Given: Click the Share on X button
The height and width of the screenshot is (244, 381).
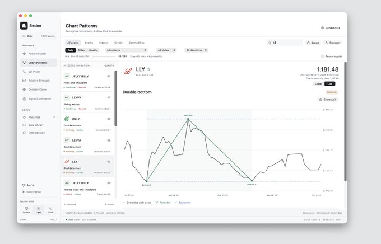Looking at the screenshot, I should point(328,100).
